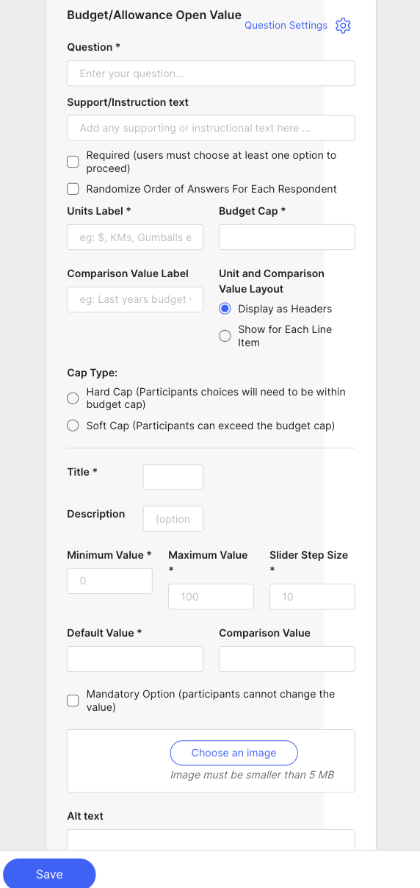Click the Question Settings link
The width and height of the screenshot is (420, 888).
pyautogui.click(x=286, y=25)
